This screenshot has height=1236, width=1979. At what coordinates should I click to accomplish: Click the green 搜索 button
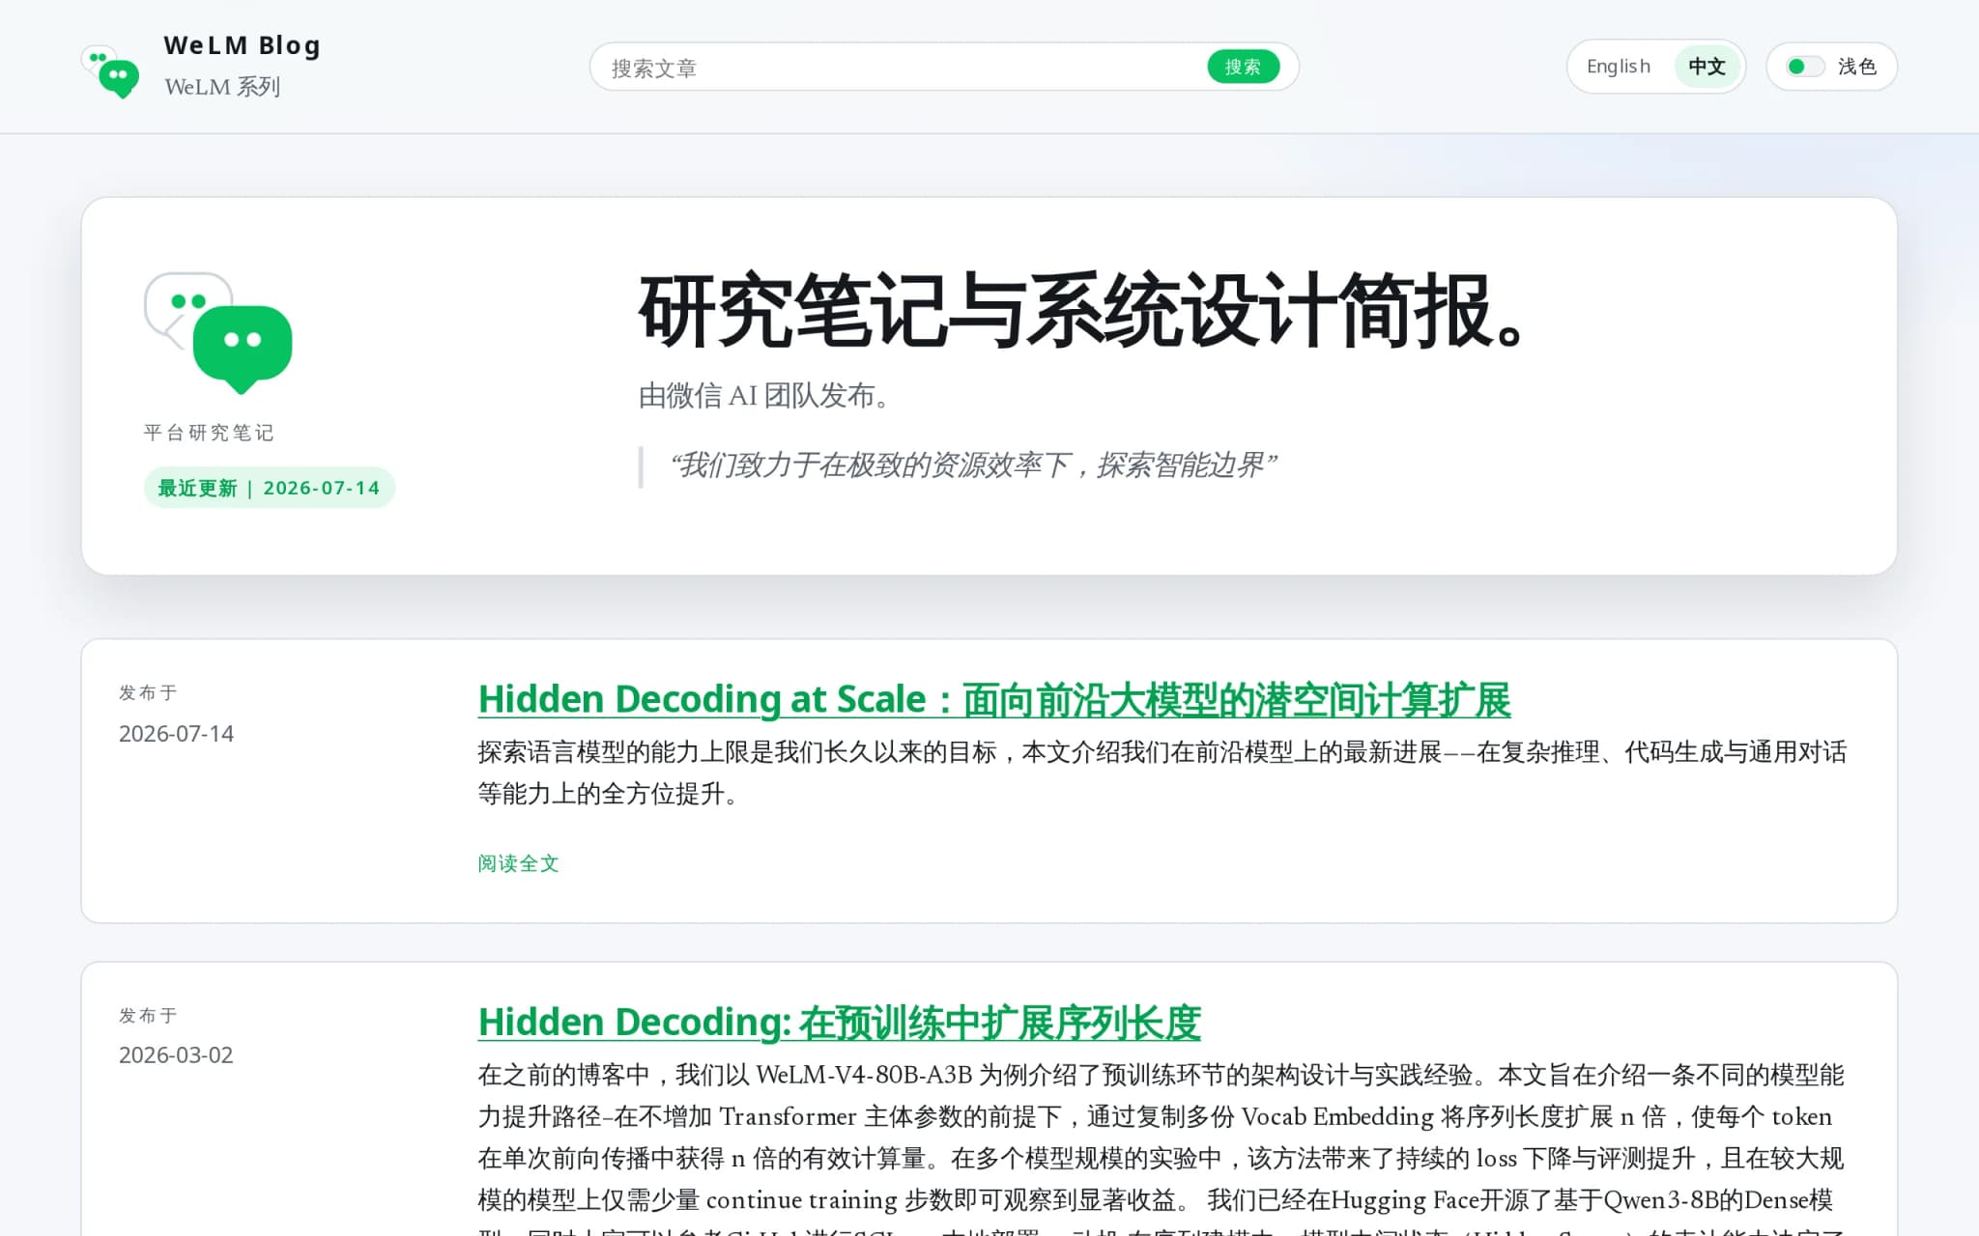(1243, 67)
